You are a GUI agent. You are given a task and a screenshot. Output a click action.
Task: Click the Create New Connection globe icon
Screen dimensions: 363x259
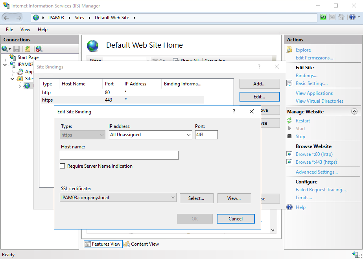click(x=5, y=49)
